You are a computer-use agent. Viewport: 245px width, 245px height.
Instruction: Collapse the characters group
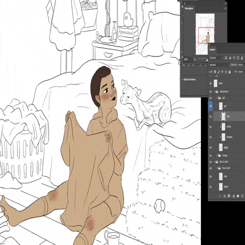click(215, 92)
